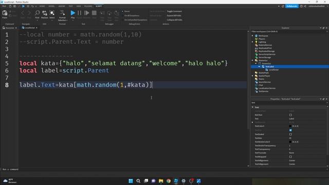Open TextStrokeColor3 color swatch
Image resolution: width=329 pixels, height=185 pixels.
pyautogui.click(x=290, y=142)
